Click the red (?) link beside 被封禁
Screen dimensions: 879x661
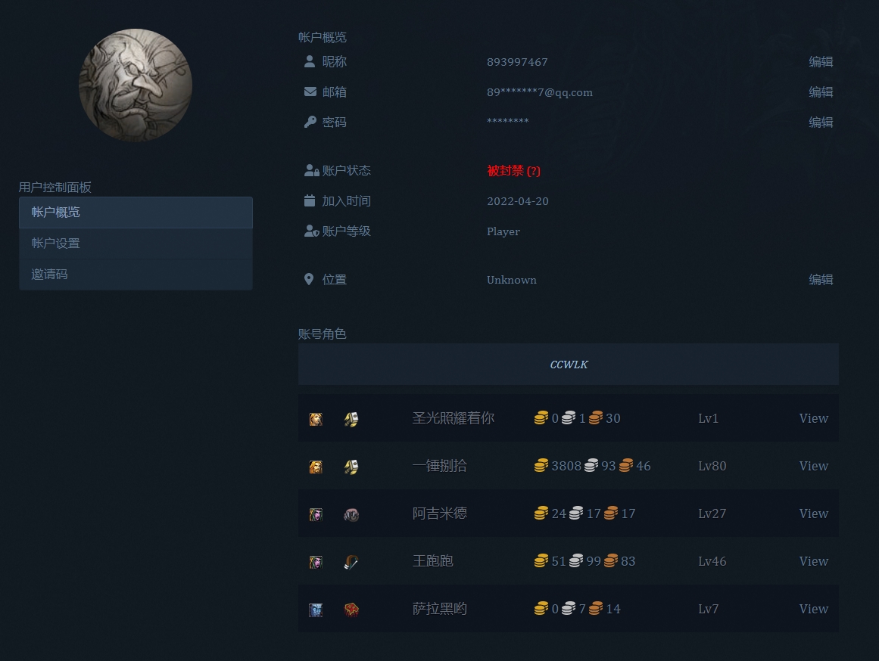point(534,171)
